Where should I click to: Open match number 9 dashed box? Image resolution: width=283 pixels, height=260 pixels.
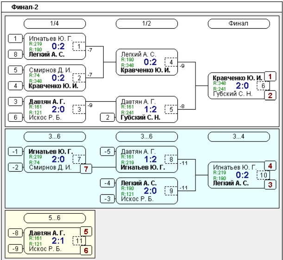(x=171, y=191)
